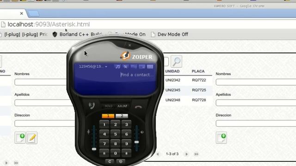Dial digit 1 on Zoiper keypad
The height and width of the screenshot is (166, 296).
click(x=104, y=125)
